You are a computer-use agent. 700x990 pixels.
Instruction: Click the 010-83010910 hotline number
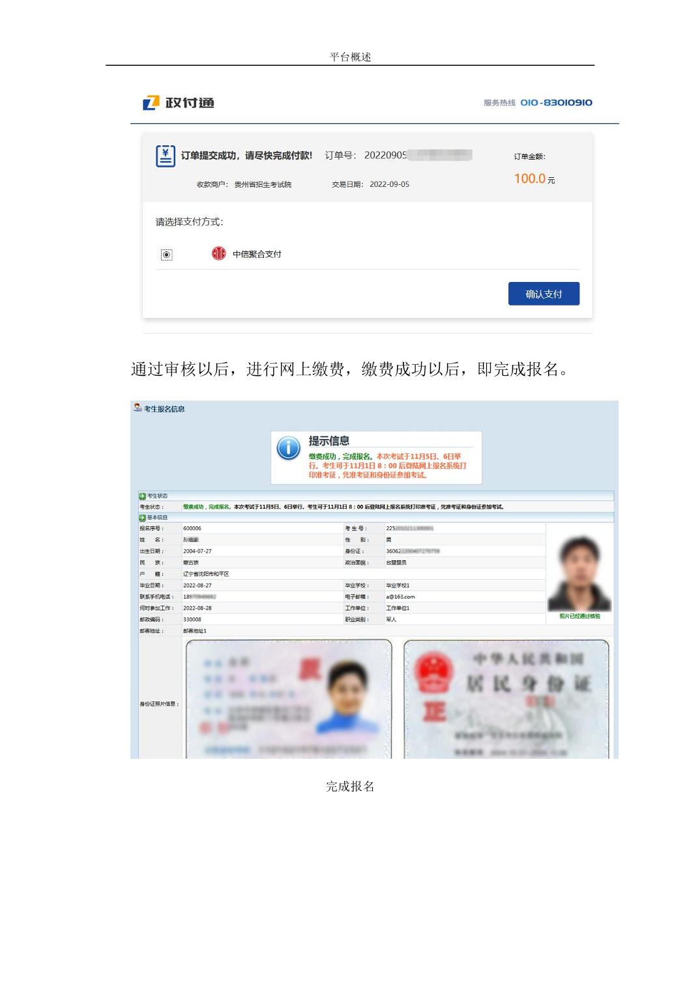click(556, 102)
